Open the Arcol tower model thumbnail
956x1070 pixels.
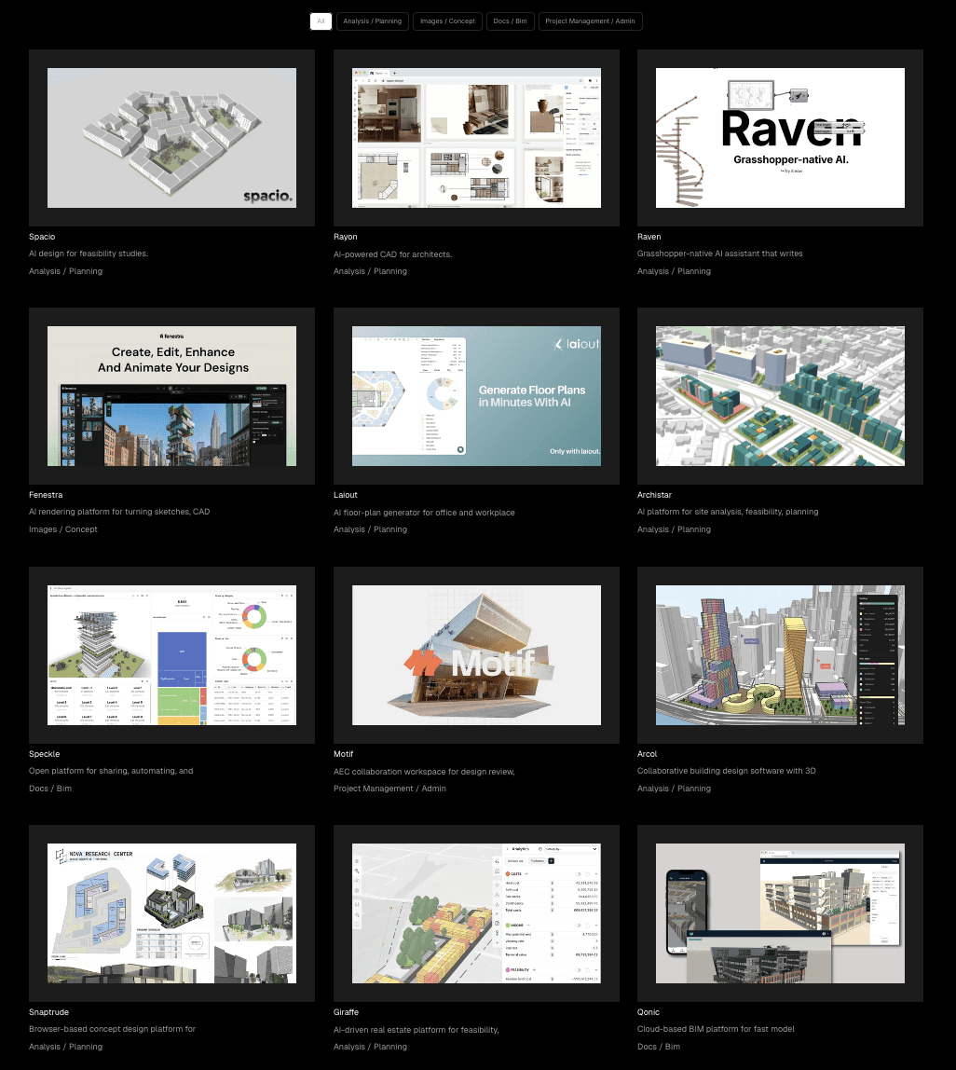(x=780, y=655)
